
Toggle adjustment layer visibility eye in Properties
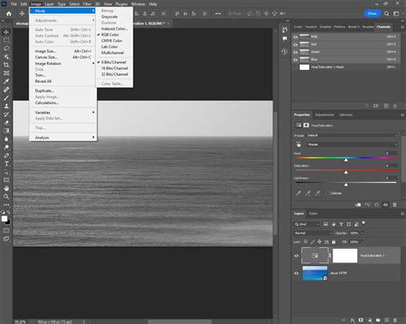385,204
